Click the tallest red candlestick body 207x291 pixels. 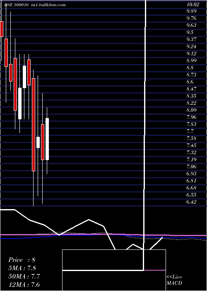point(34,125)
